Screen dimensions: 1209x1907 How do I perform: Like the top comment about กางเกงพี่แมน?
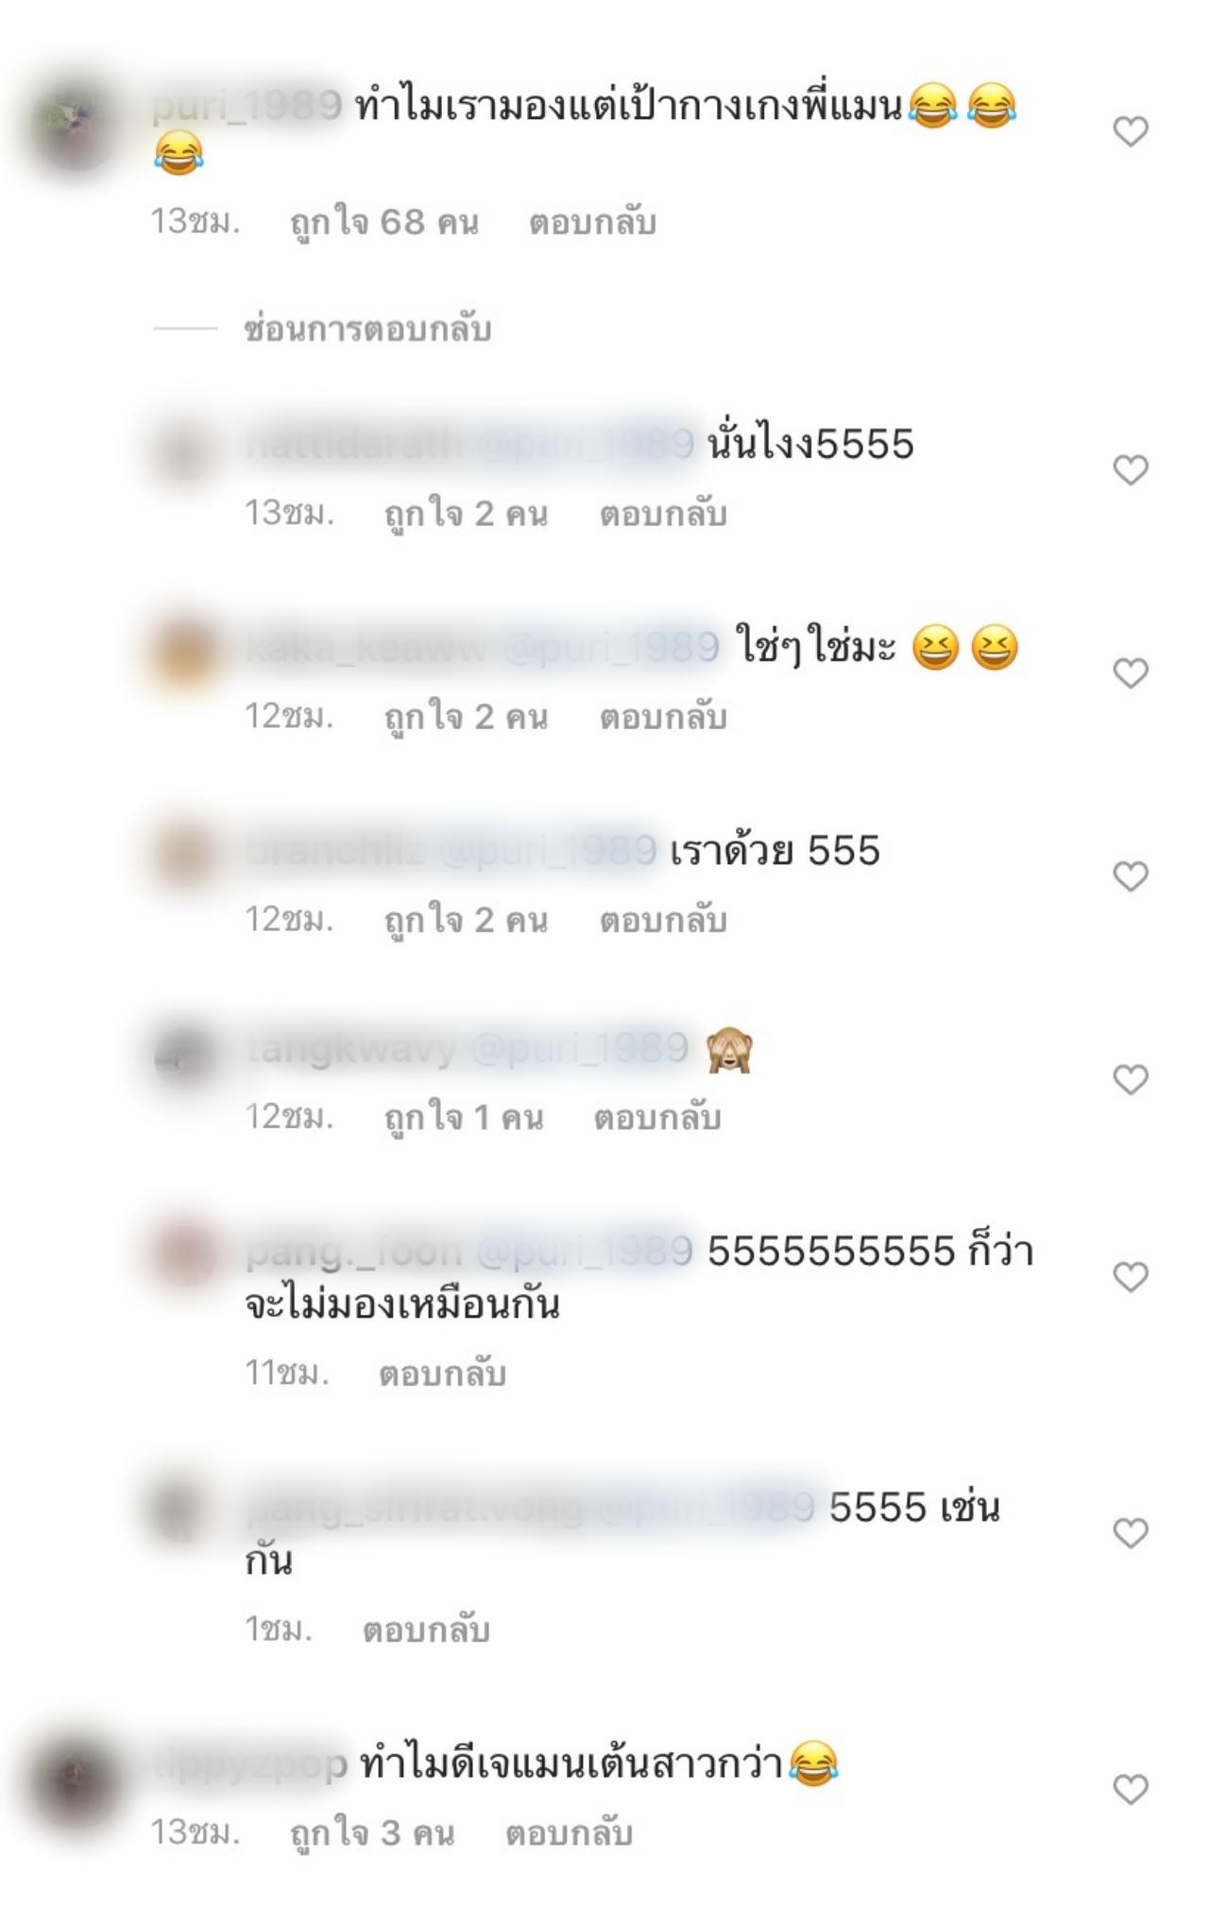tap(1130, 131)
